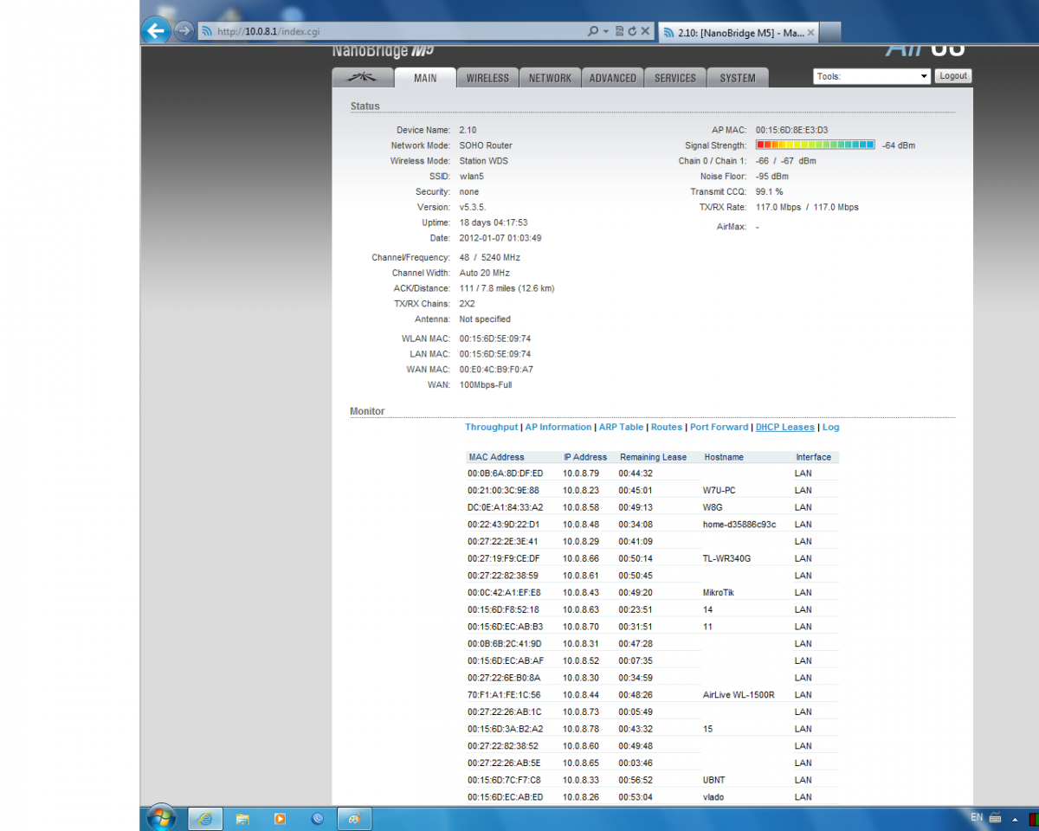Show hidden system tray icons
The height and width of the screenshot is (831, 1039).
(1015, 819)
